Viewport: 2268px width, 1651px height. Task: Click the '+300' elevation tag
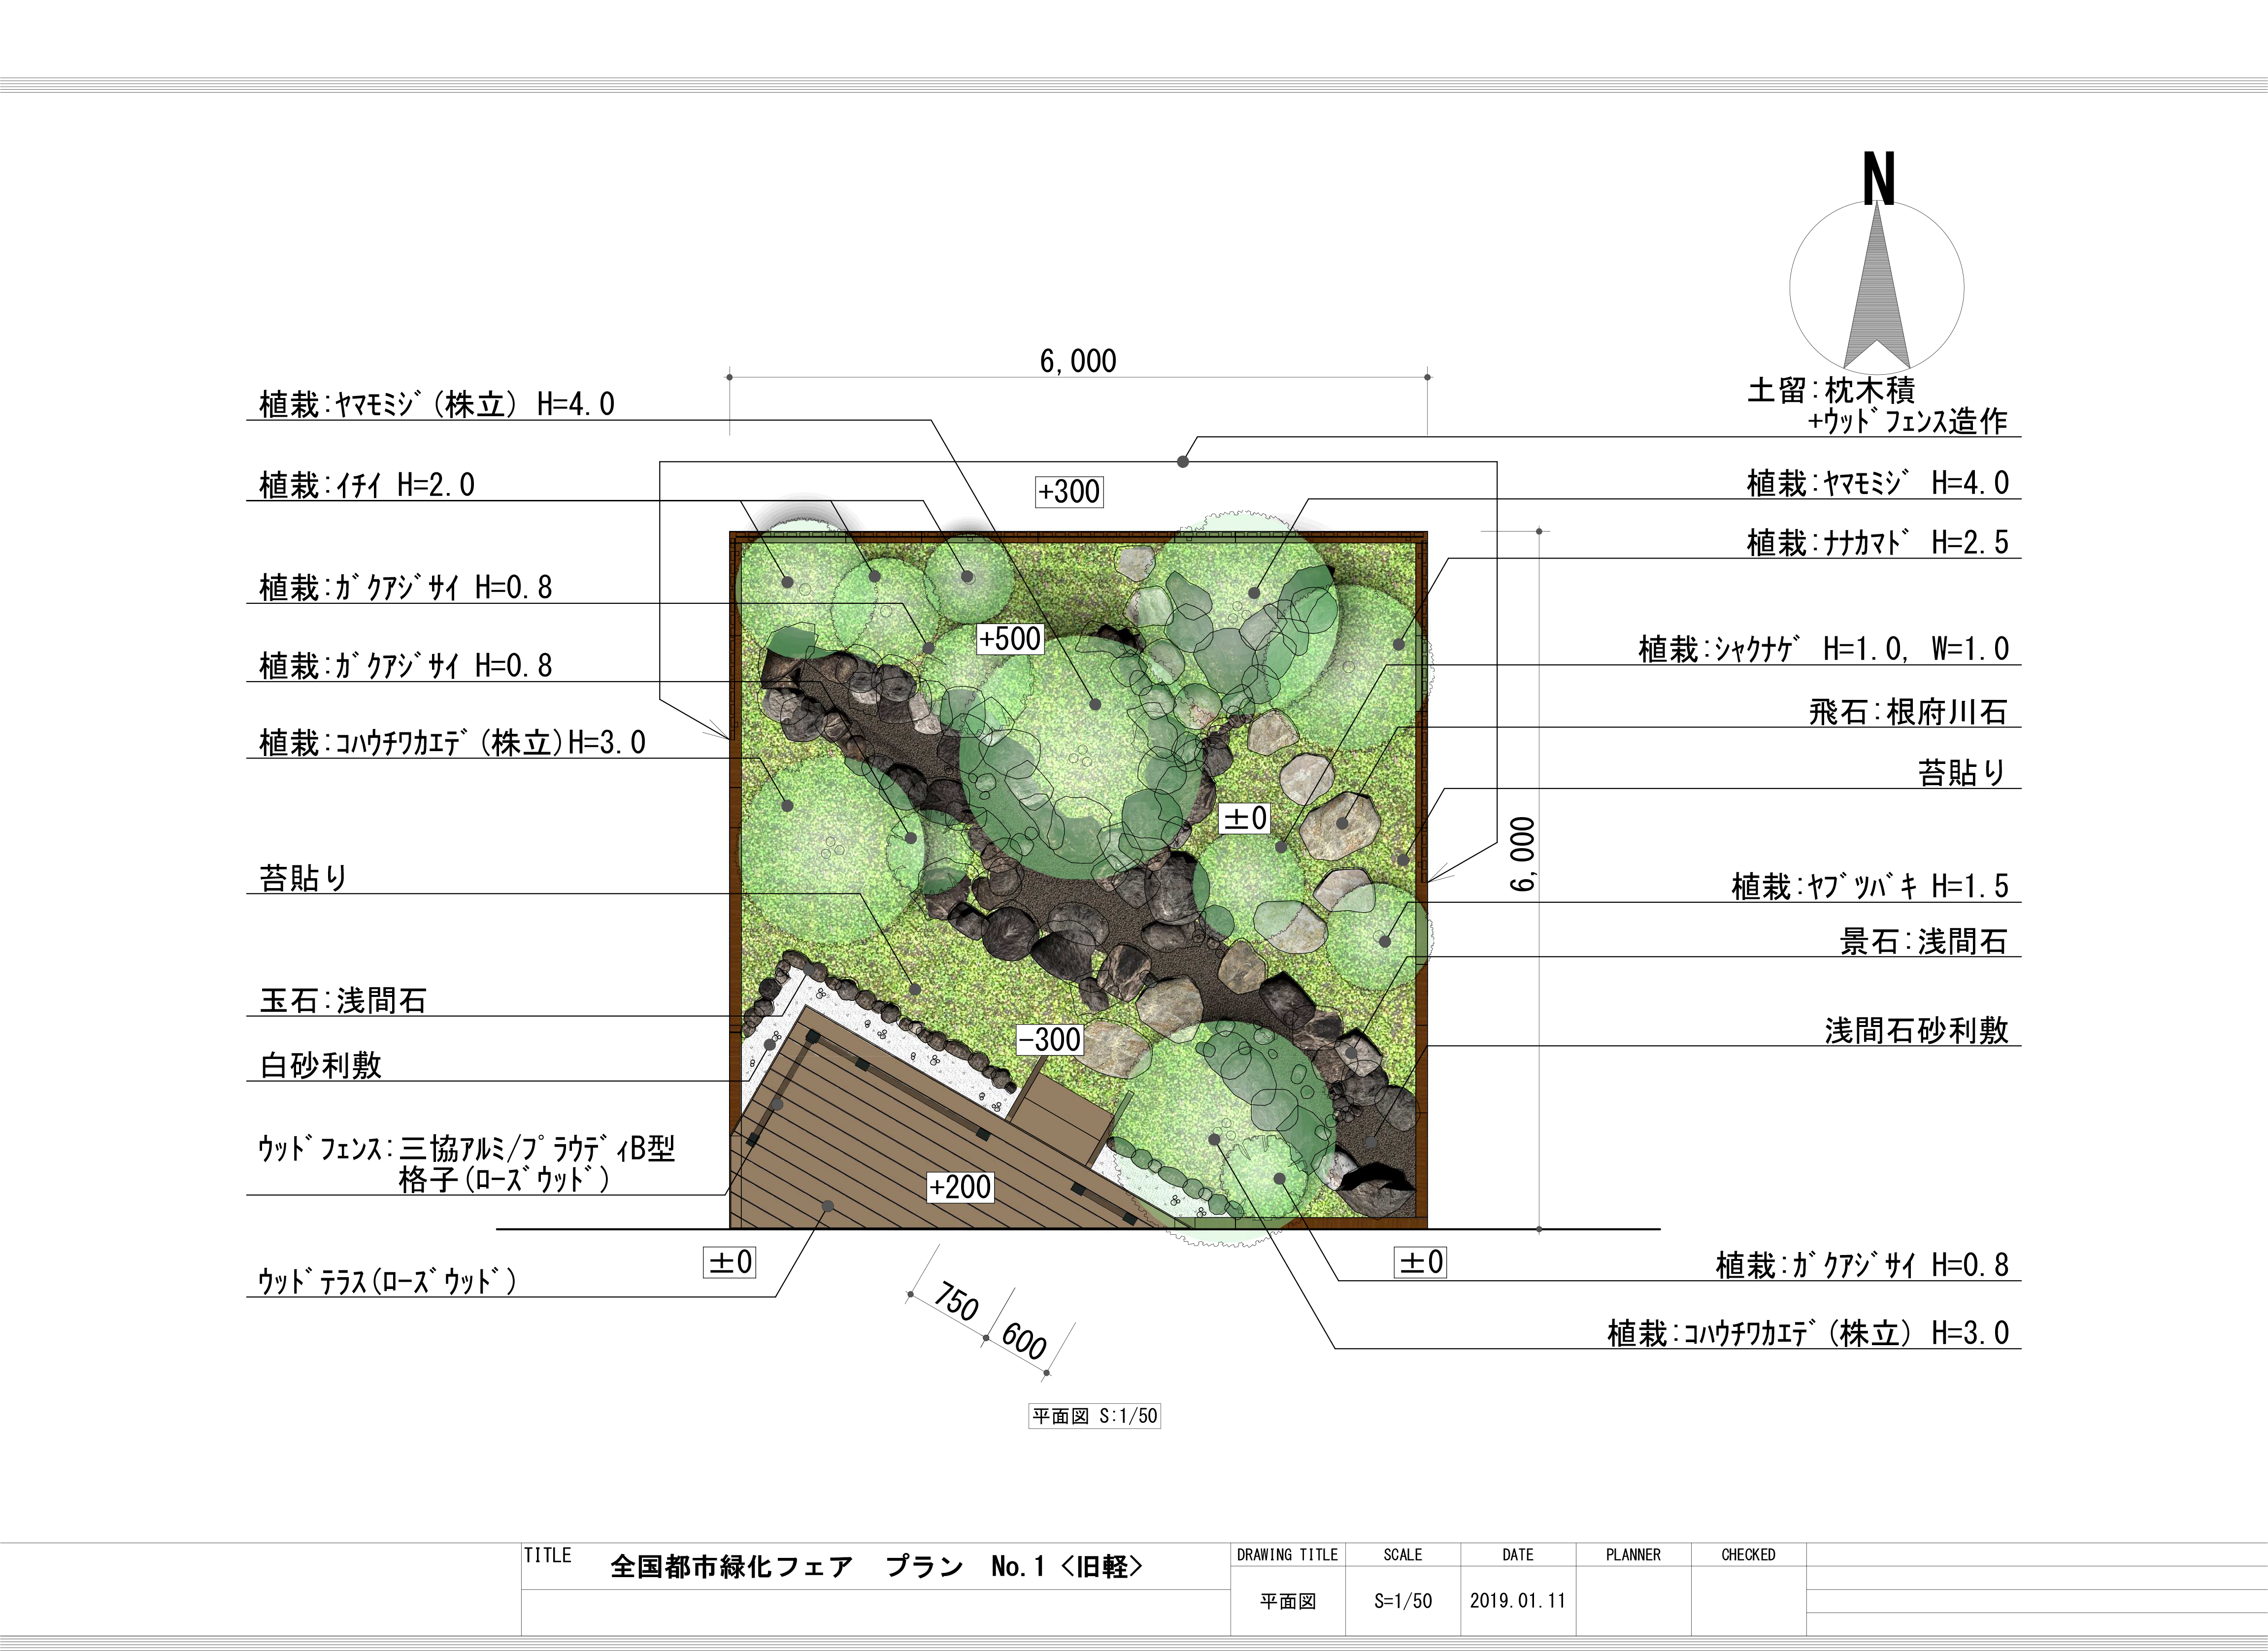coord(1069,492)
